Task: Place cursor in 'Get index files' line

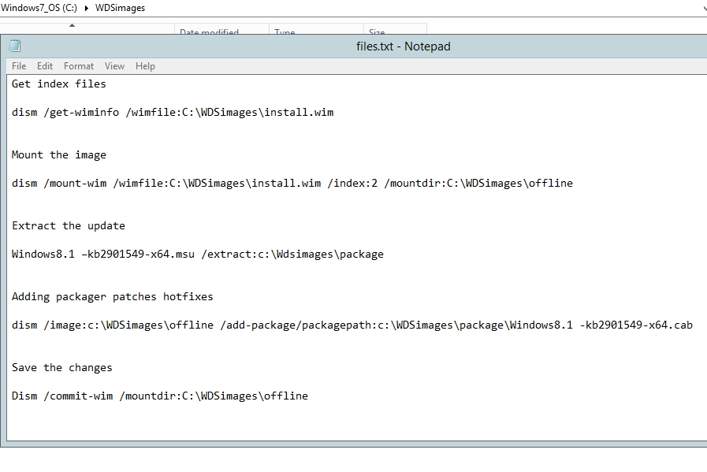Action: click(59, 84)
